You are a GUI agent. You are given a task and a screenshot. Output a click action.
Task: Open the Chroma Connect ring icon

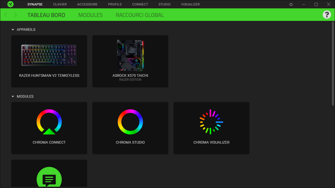pos(49,122)
